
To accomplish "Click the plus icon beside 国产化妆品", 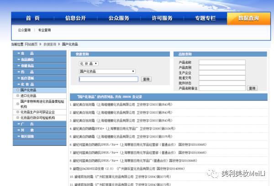I will click(18, 90).
